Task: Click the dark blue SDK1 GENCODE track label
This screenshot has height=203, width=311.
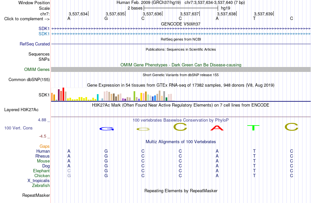Action: [44, 29]
